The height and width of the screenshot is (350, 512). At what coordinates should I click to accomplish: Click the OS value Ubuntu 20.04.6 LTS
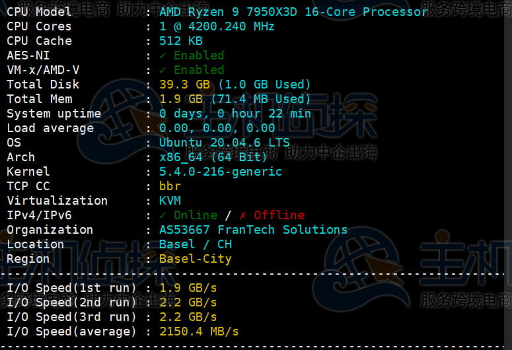coord(225,143)
